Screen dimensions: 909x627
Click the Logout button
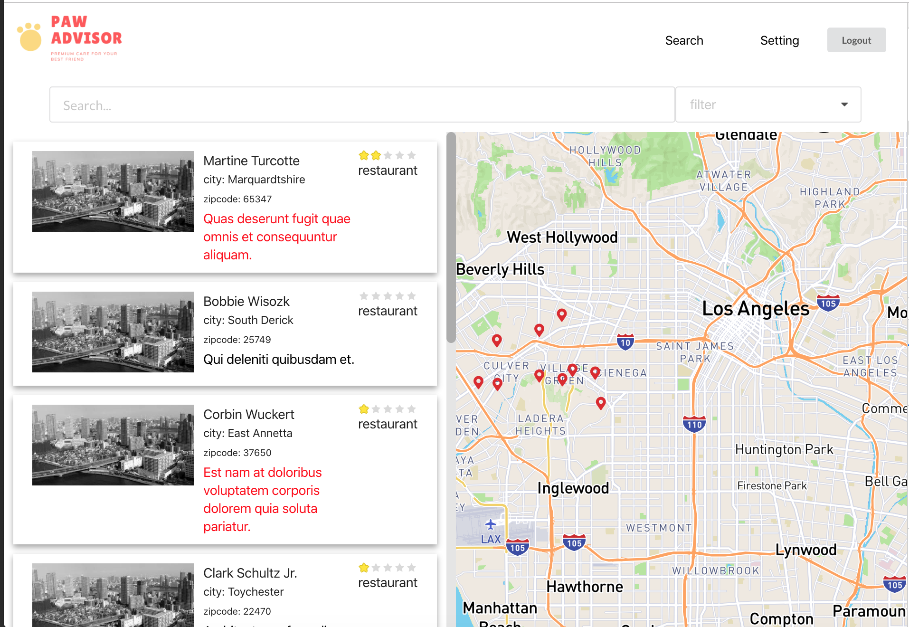coord(856,40)
